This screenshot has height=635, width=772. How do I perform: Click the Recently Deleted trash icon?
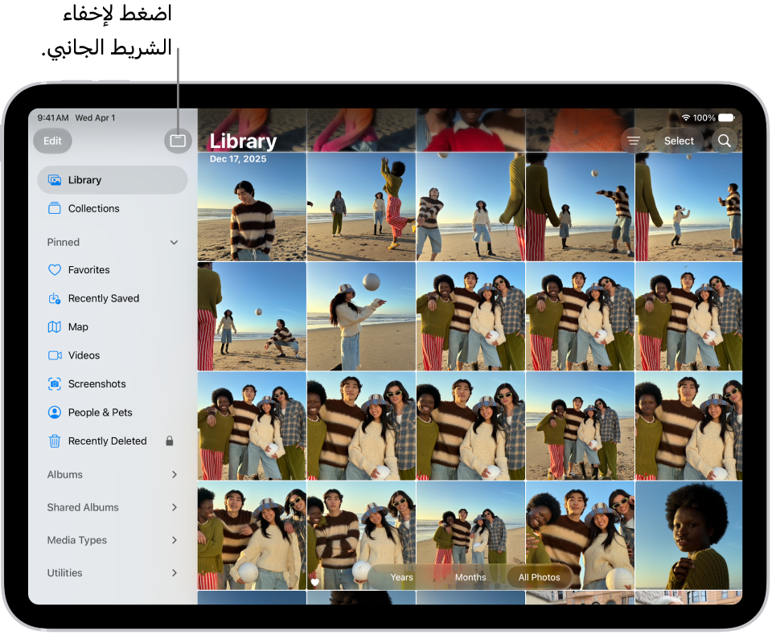(x=55, y=441)
